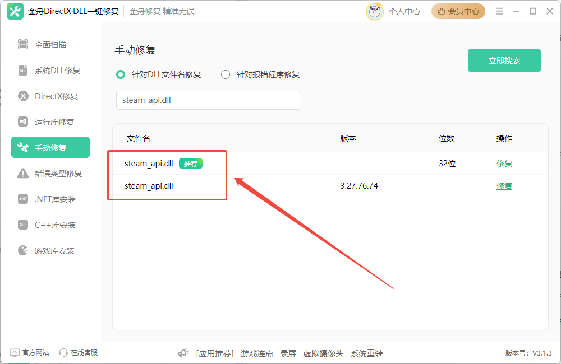Click the 金舟修复 精准无误 slogan text
The height and width of the screenshot is (364, 561).
[162, 11]
